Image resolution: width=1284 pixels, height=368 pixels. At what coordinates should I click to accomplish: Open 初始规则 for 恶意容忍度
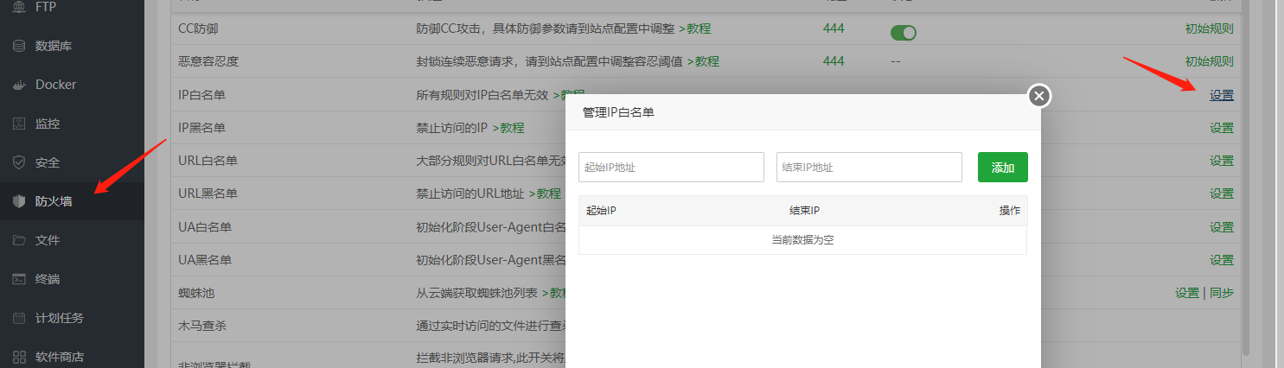(1210, 61)
